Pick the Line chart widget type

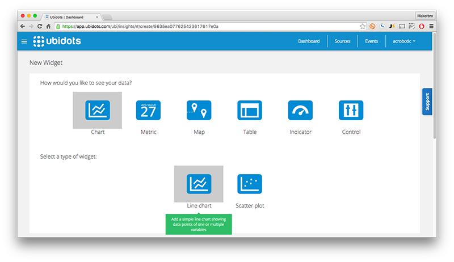[199, 183]
